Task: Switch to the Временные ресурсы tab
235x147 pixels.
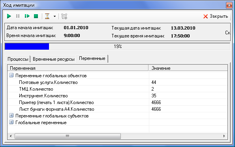Action: coord(53,59)
